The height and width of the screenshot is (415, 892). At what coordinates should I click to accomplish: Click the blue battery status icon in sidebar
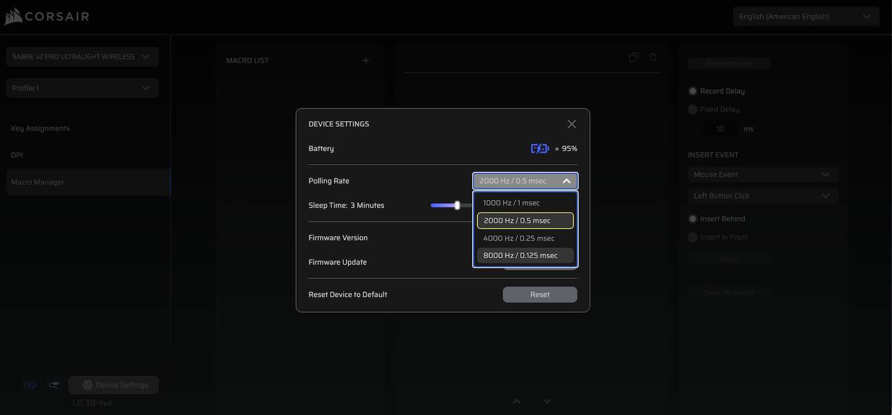coord(30,385)
